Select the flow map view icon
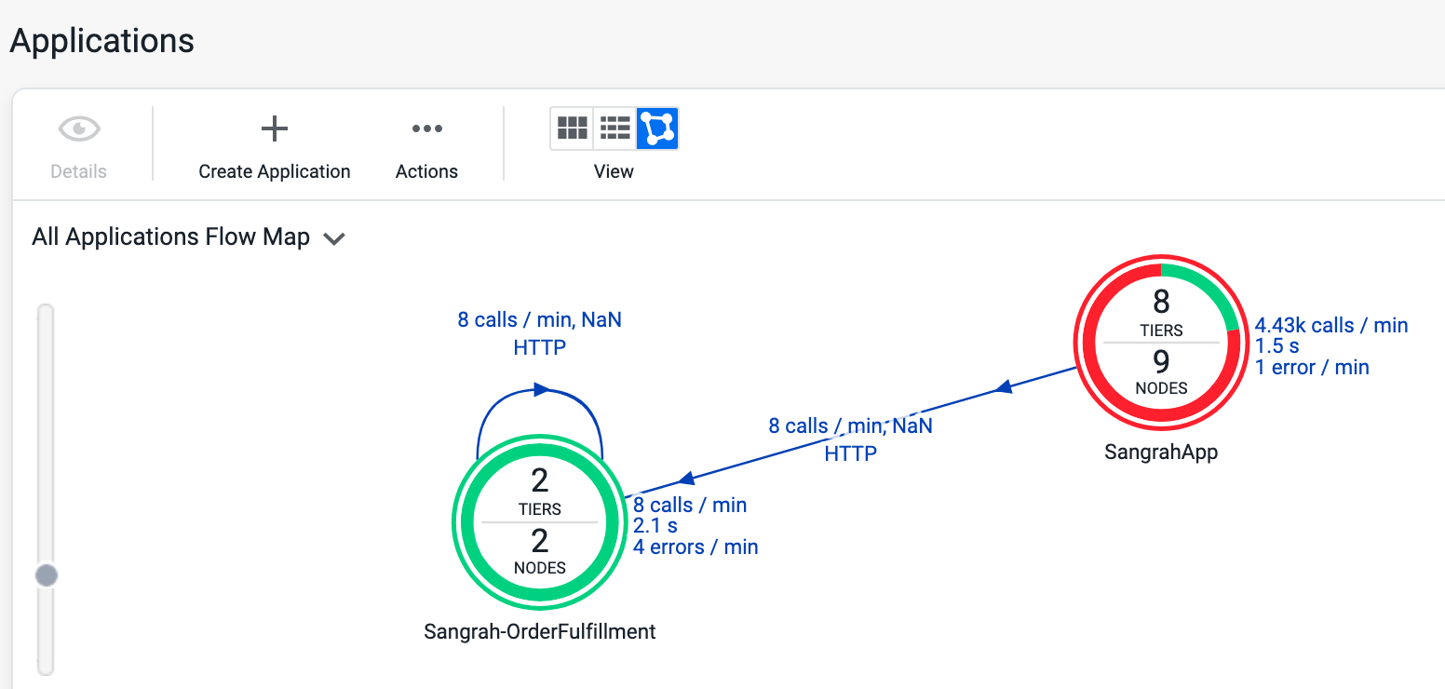1445x689 pixels. point(657,128)
